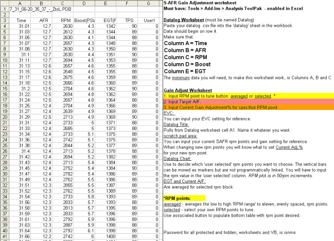Click the orange 'Input Current Gain Adjustment%' line
The height and width of the screenshot is (241, 334).
[249, 107]
